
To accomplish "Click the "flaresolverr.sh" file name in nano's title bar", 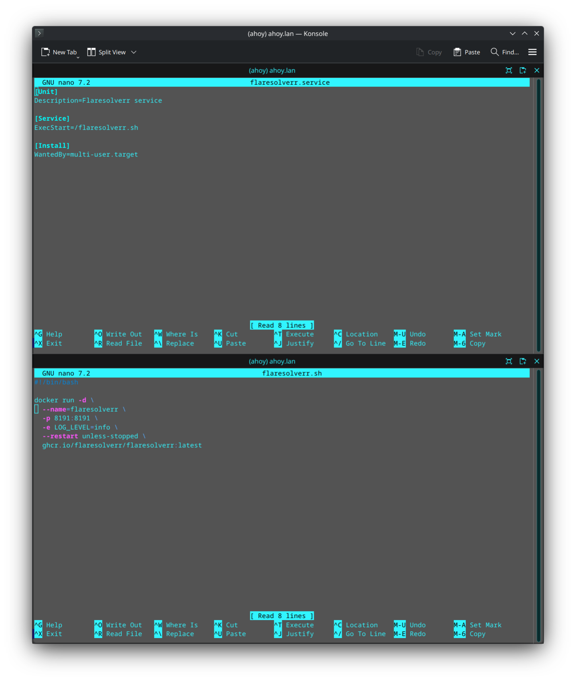I will [x=292, y=373].
